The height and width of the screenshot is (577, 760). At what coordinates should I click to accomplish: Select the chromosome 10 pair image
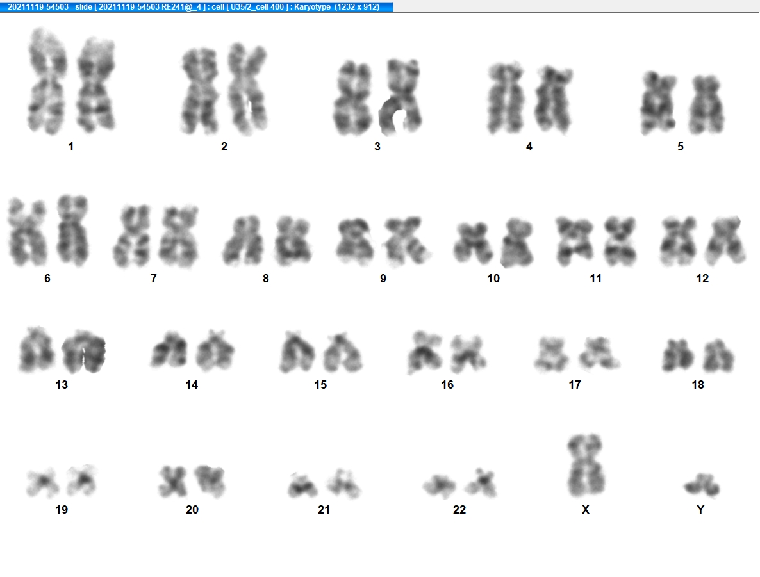tap(493, 243)
